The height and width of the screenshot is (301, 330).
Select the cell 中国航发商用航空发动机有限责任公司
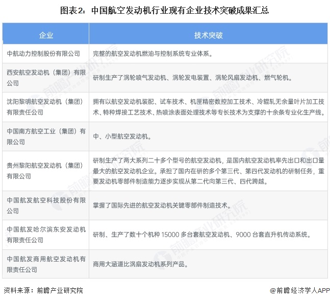(x=46, y=264)
